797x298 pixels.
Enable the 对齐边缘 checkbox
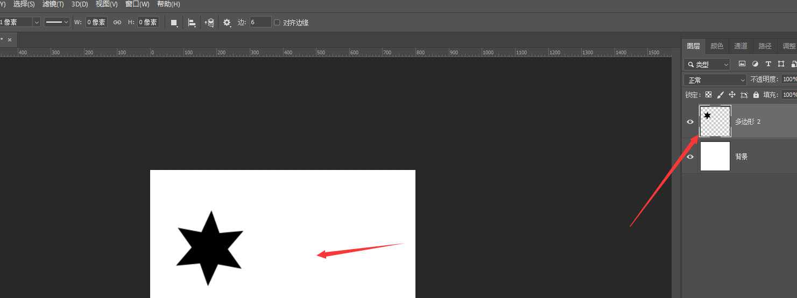[x=277, y=23]
